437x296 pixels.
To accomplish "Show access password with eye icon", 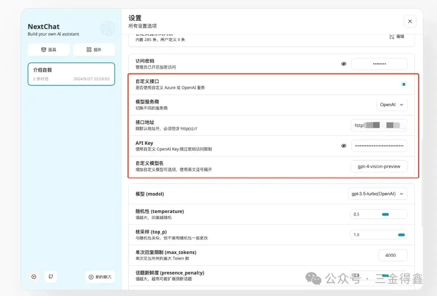I will (x=344, y=64).
